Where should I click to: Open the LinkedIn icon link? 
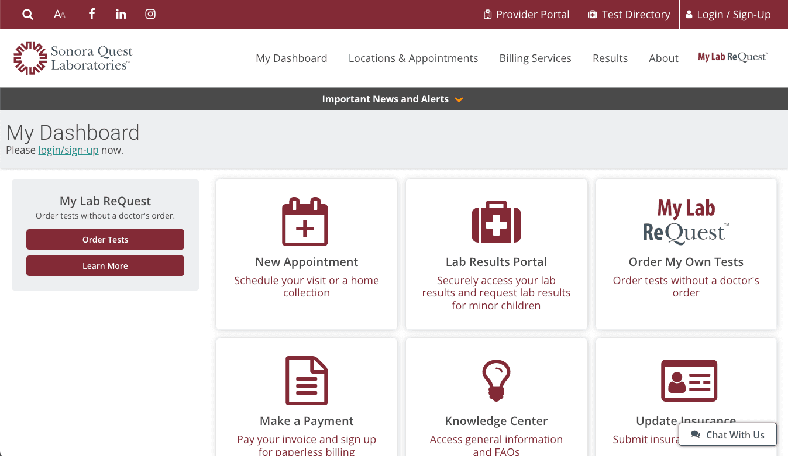click(121, 14)
